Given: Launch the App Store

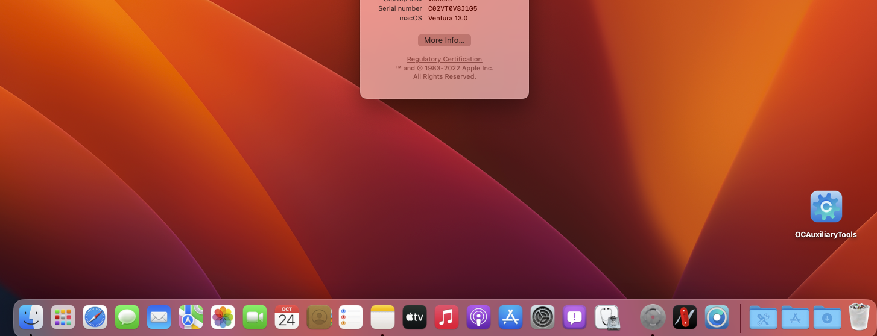Looking at the screenshot, I should click(510, 317).
